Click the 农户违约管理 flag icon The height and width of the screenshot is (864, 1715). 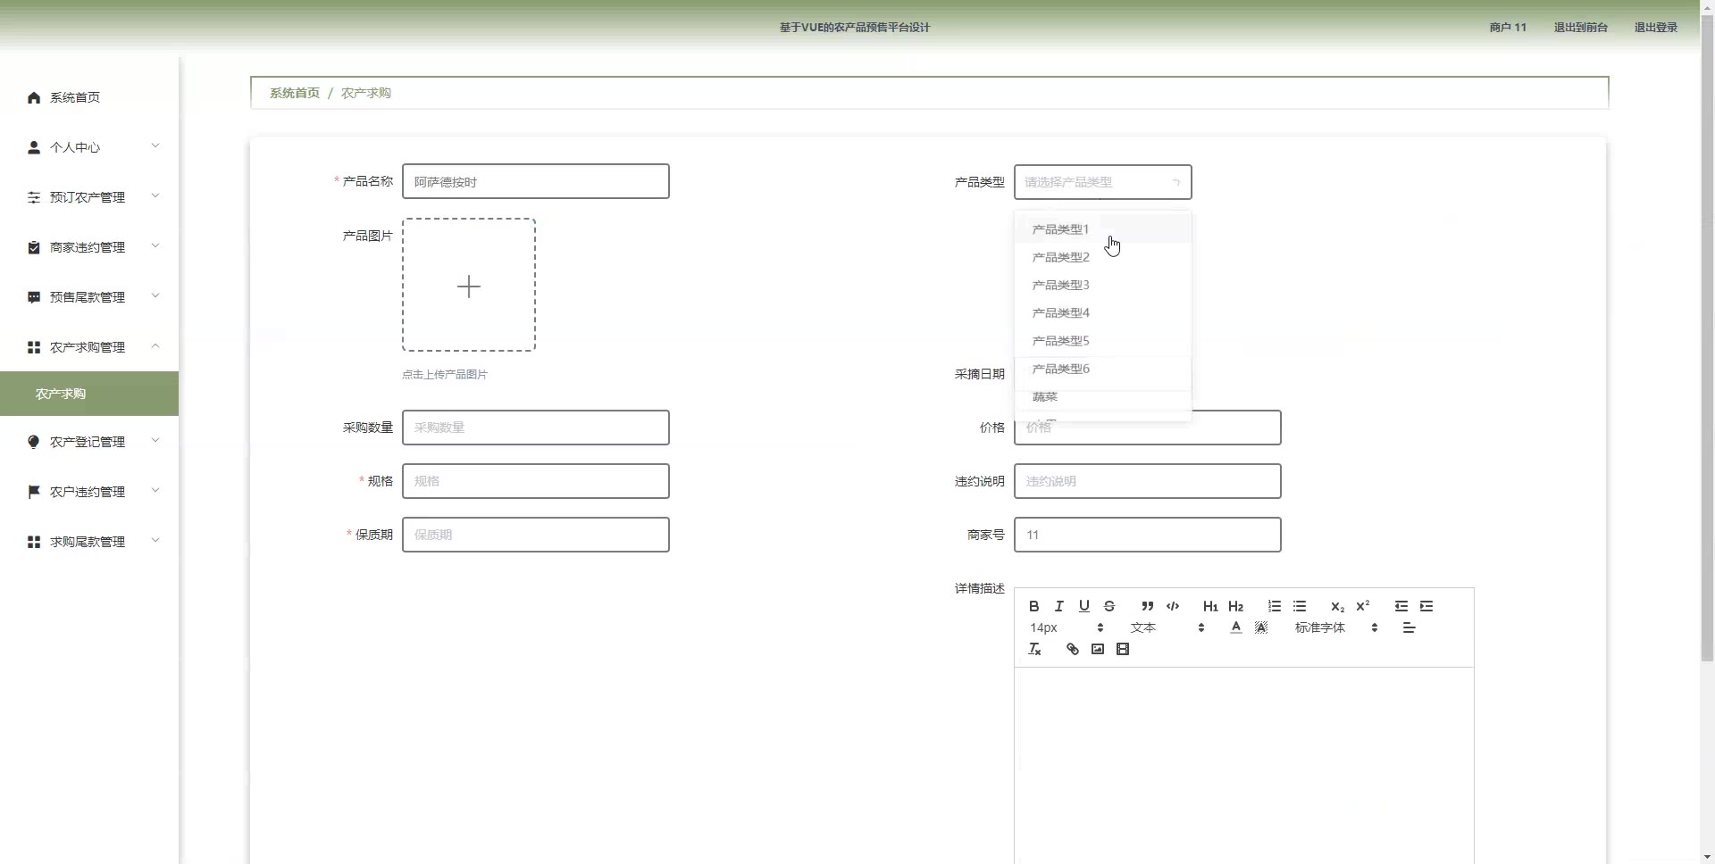(x=34, y=492)
